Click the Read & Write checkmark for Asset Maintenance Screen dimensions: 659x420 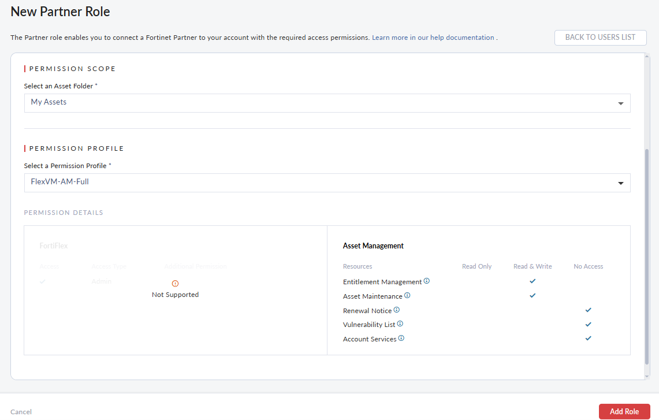pyautogui.click(x=533, y=295)
